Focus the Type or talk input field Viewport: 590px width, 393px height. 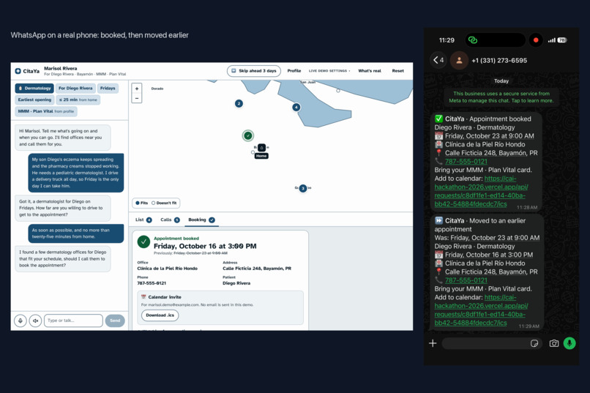point(73,321)
